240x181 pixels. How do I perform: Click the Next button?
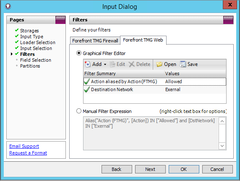click(x=150, y=169)
